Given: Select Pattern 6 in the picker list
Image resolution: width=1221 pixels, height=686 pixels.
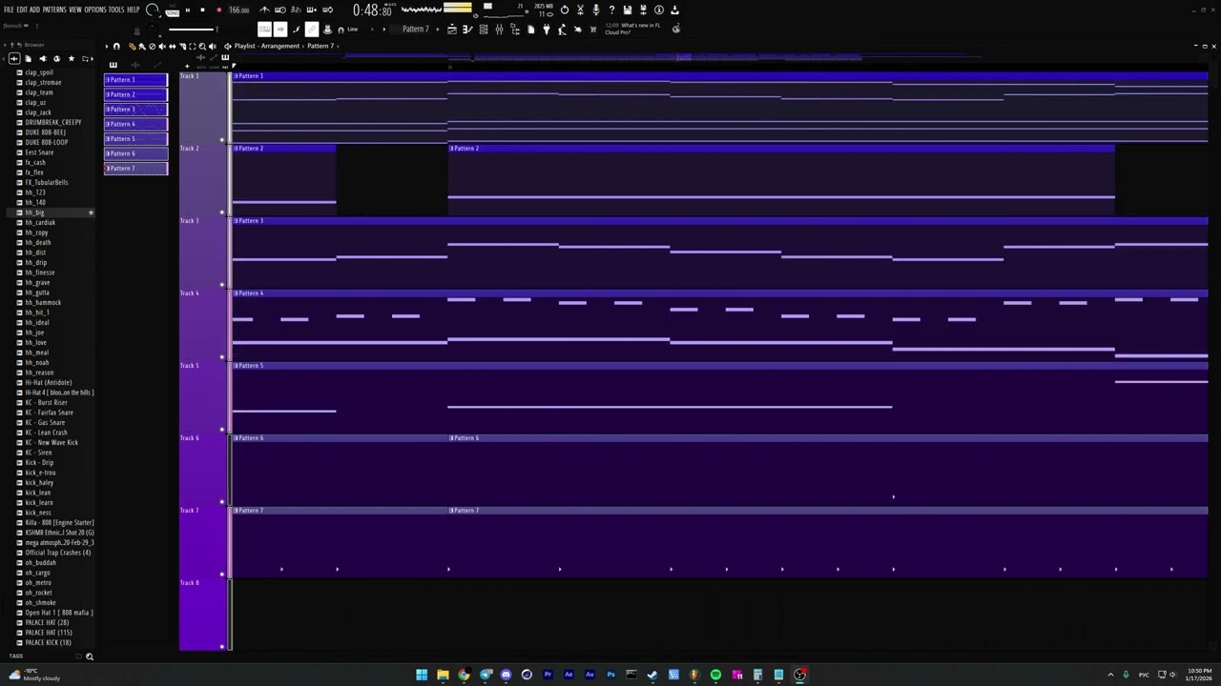Looking at the screenshot, I should pos(135,153).
